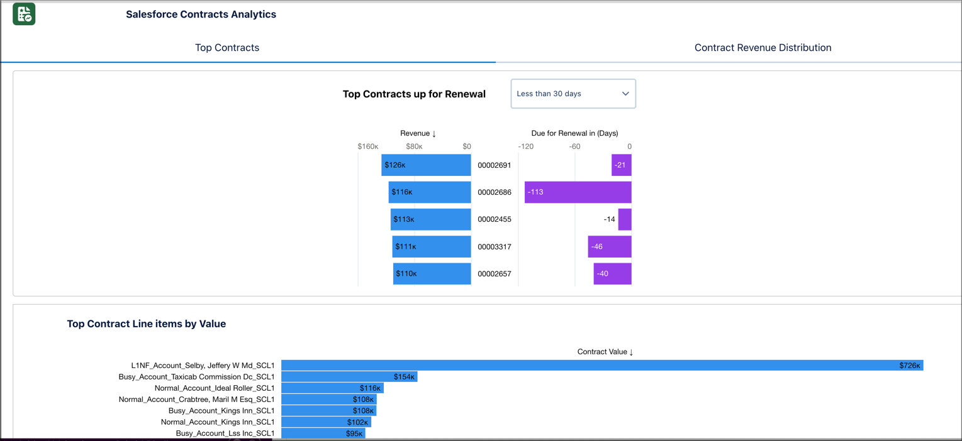Select the $108k Crabtree value bar
This screenshot has height=441, width=962.
point(329,400)
